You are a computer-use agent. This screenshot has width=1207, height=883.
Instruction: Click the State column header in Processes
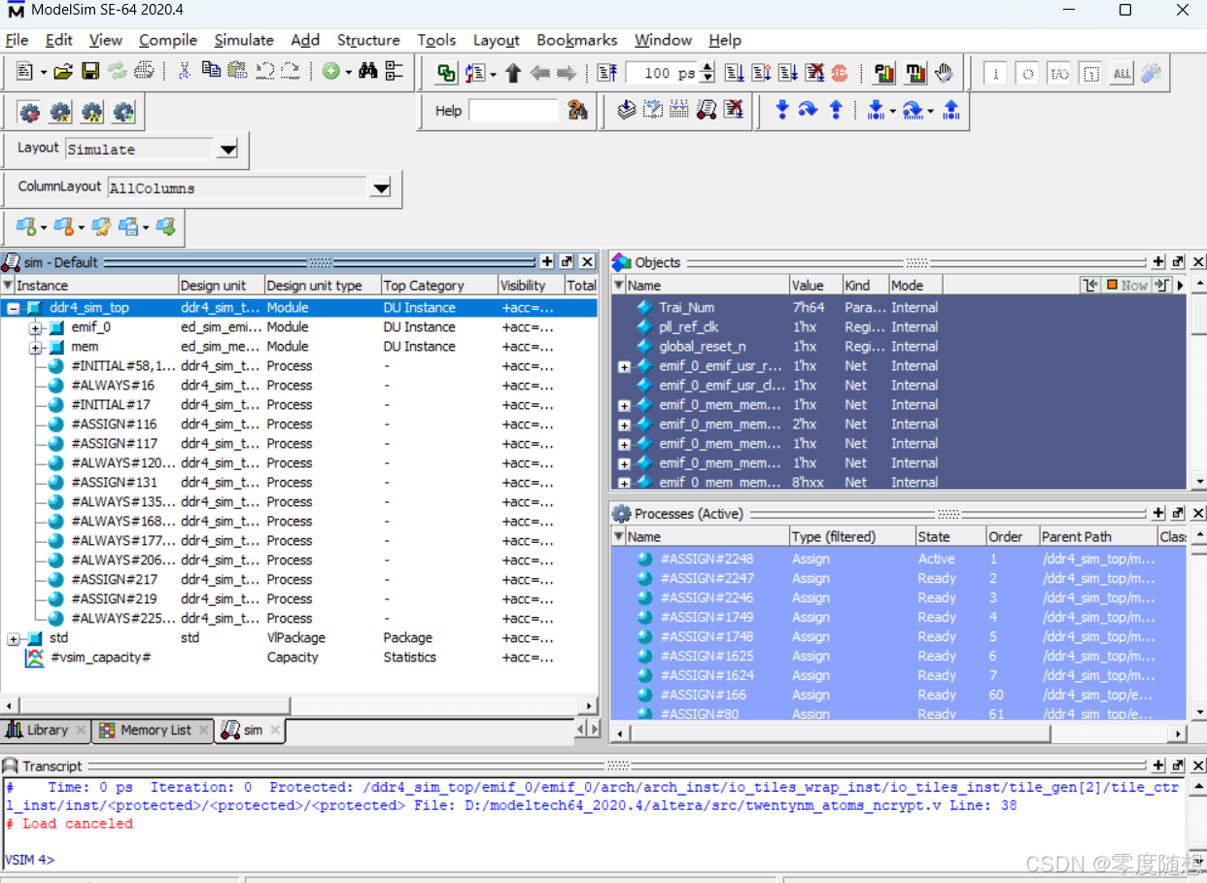[949, 536]
